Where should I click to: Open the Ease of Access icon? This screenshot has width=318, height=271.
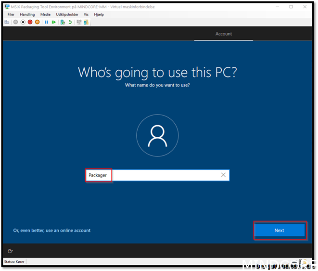[11, 251]
